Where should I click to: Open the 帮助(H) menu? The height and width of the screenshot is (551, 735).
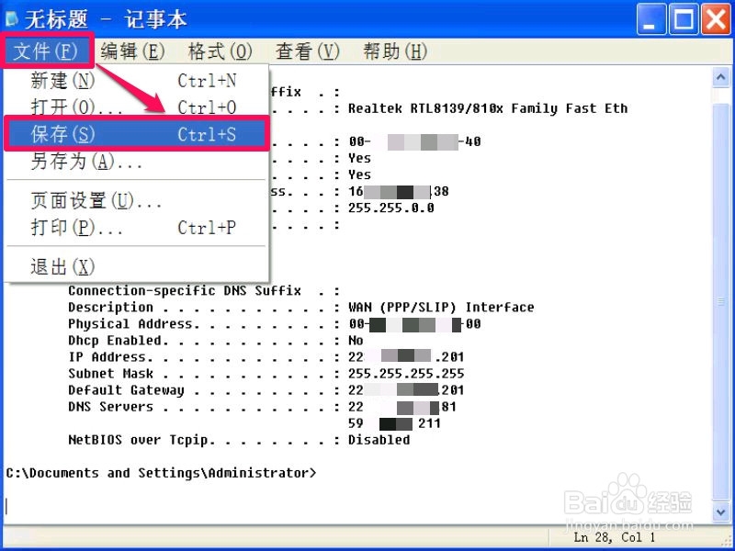tap(395, 51)
